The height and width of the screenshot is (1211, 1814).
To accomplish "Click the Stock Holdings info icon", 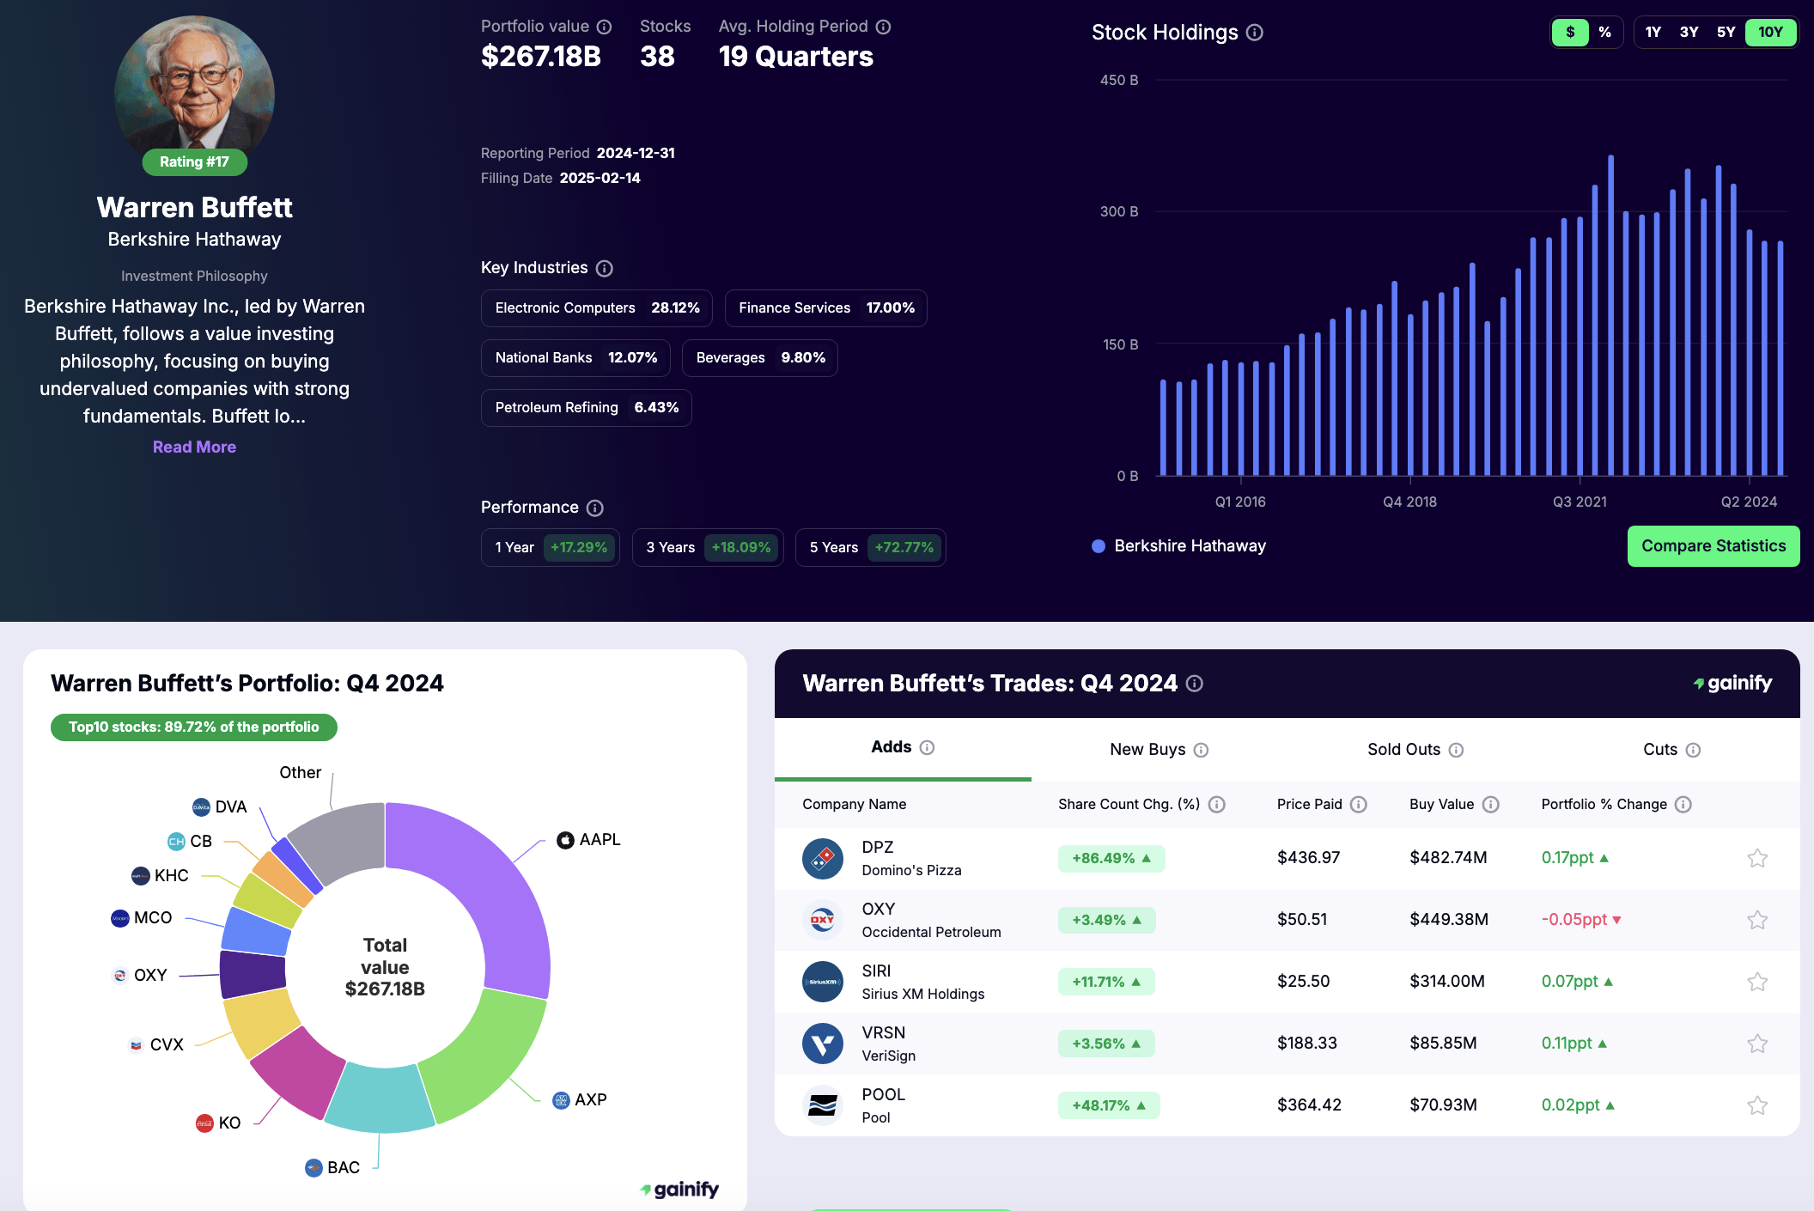I will point(1255,33).
